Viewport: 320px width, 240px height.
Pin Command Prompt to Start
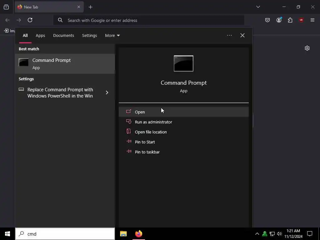click(183, 142)
